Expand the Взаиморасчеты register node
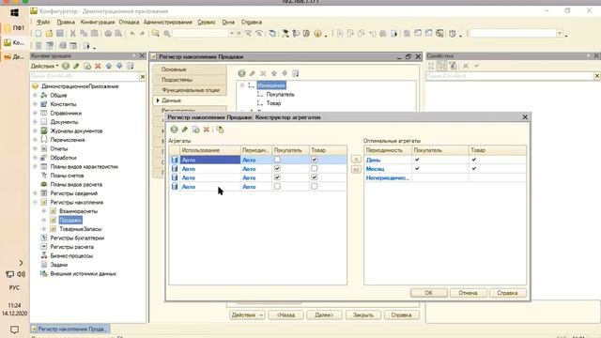 click(44, 211)
